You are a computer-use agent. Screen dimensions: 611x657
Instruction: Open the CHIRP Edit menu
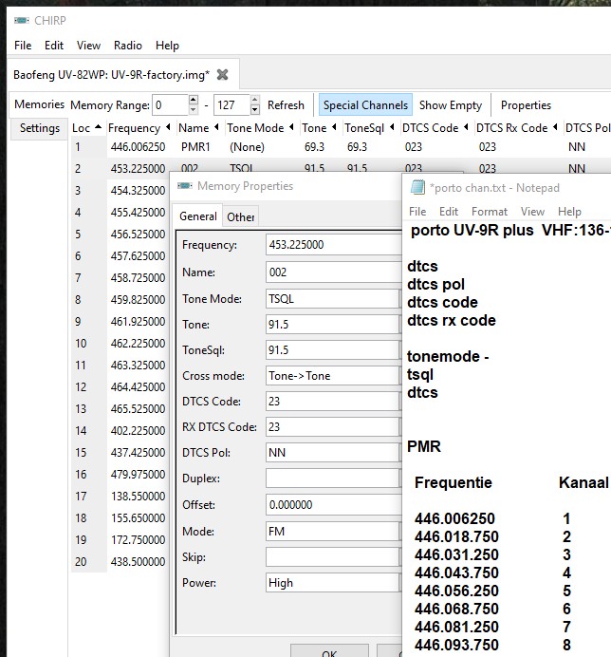(x=54, y=46)
